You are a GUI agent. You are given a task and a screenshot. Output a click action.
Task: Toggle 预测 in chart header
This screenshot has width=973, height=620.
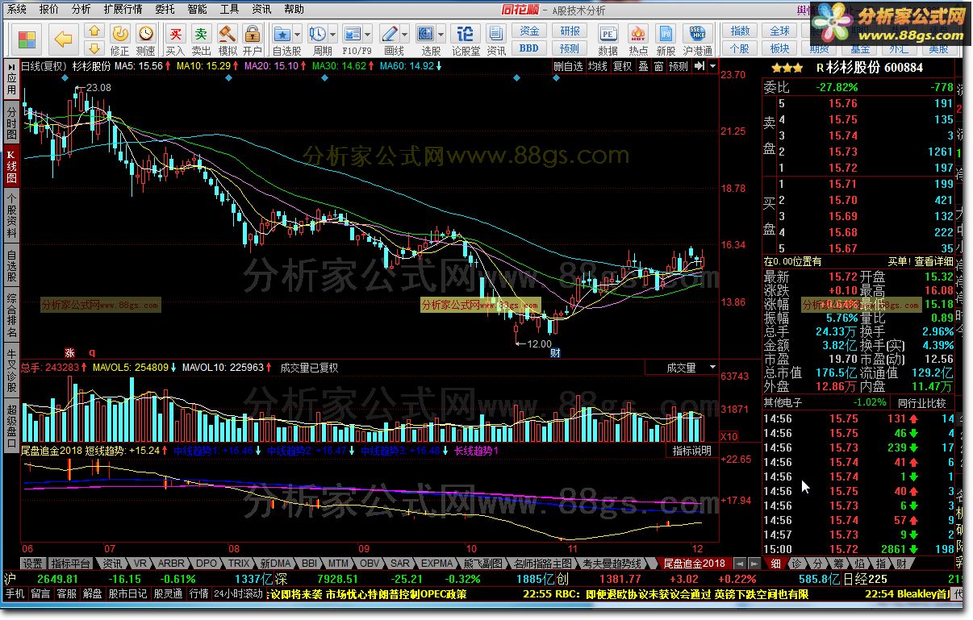[x=679, y=66]
